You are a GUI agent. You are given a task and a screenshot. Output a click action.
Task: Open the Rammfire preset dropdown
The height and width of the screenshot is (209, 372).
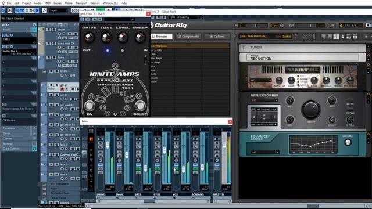260,80
